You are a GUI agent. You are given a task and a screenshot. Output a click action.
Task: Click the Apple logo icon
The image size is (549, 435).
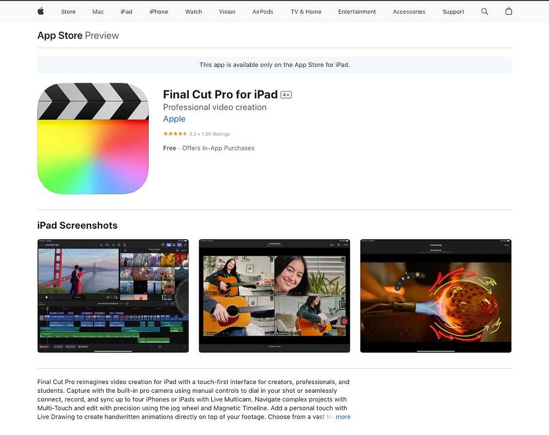click(41, 12)
